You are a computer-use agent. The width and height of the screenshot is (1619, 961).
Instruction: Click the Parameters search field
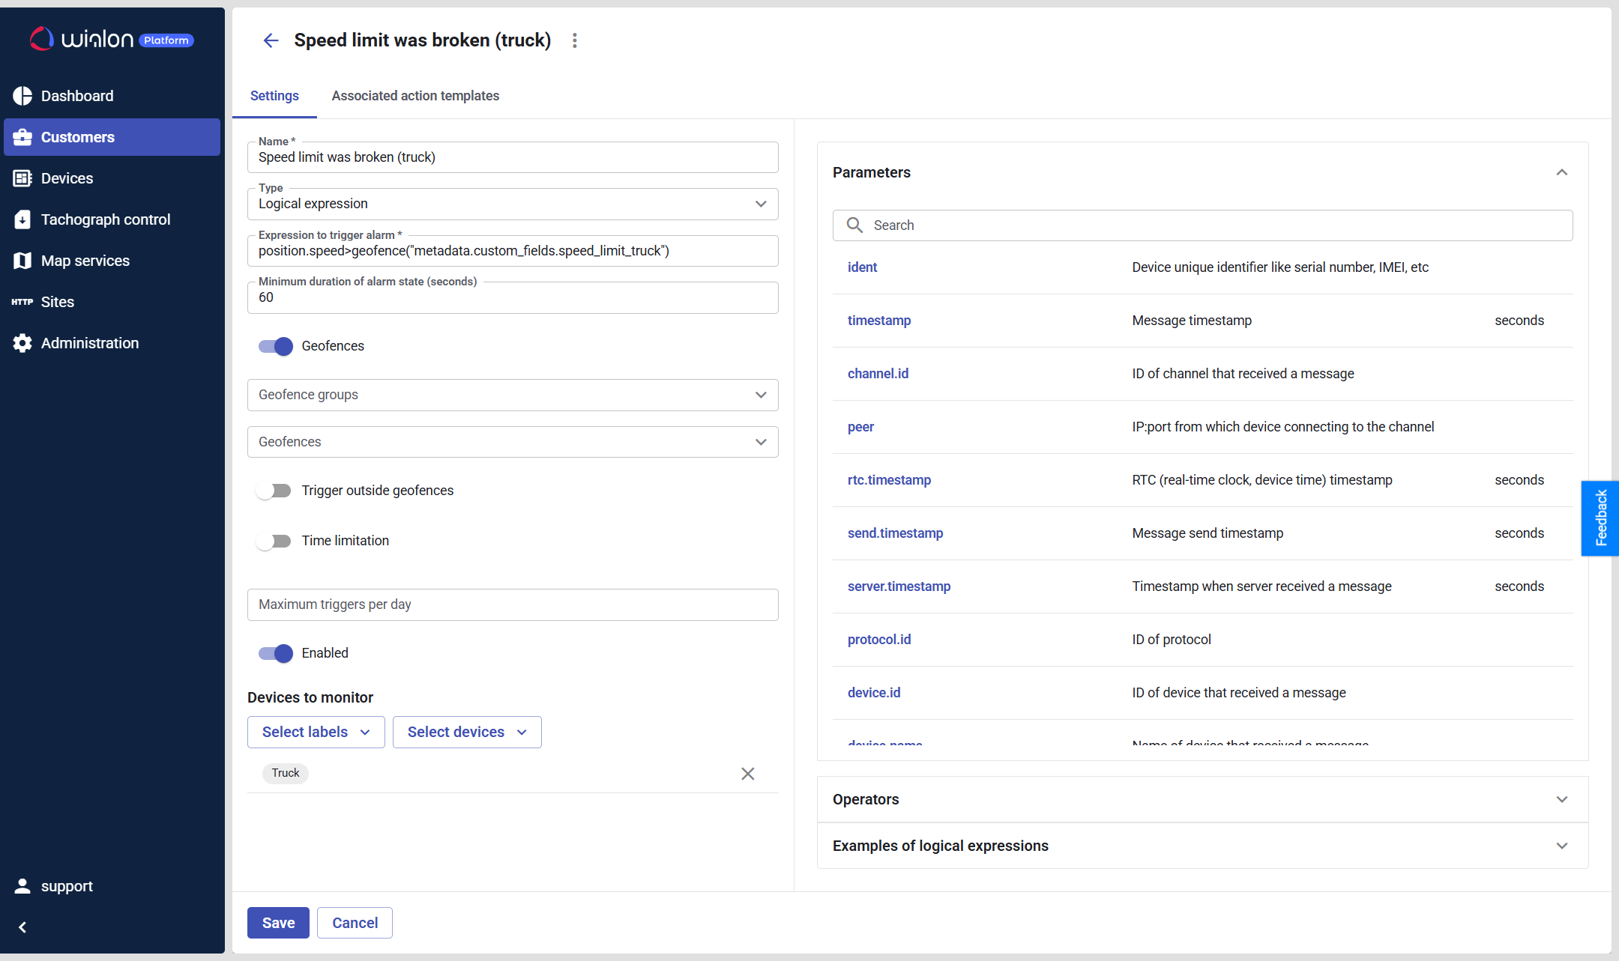[1214, 225]
